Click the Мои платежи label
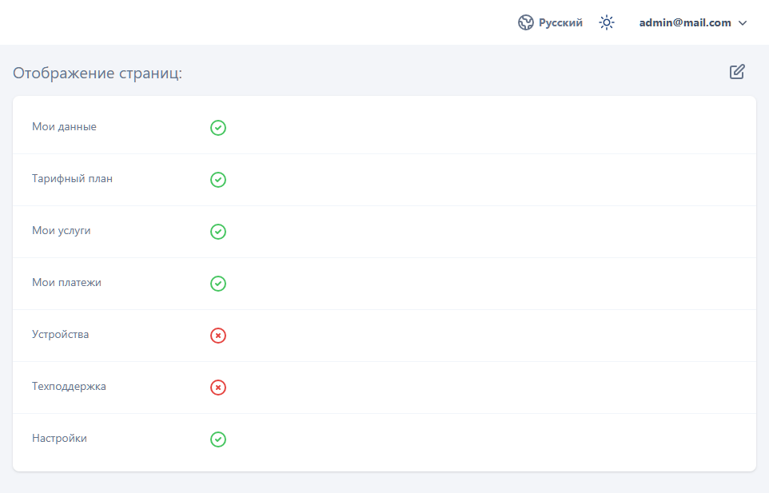The height and width of the screenshot is (493, 769). (66, 283)
